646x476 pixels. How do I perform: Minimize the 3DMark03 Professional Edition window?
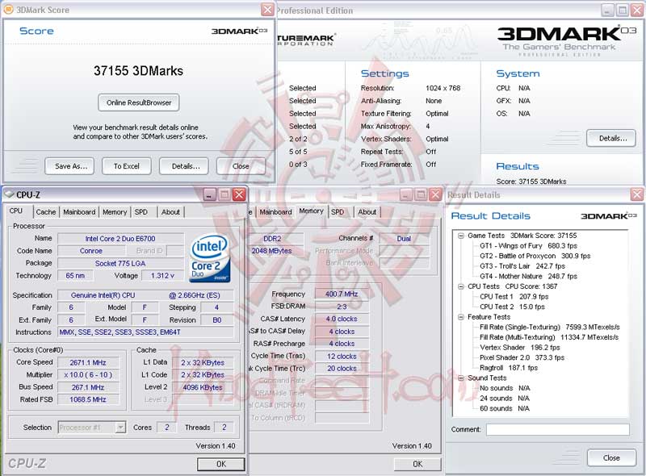pos(607,10)
